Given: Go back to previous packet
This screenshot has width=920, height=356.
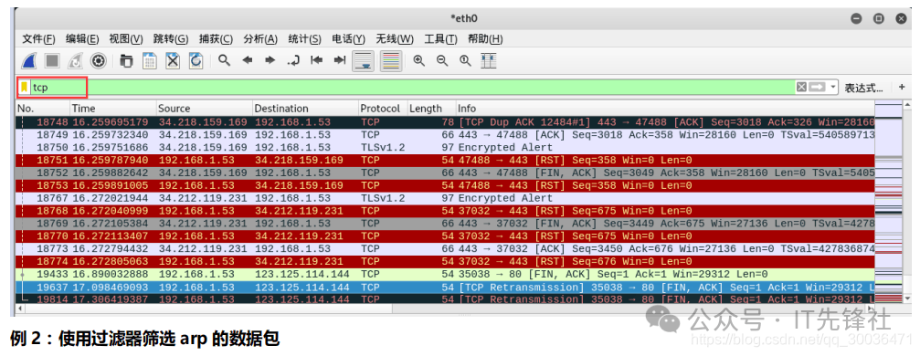Looking at the screenshot, I should [x=247, y=60].
